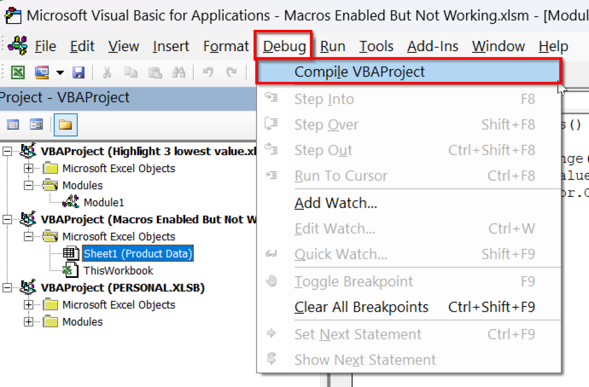
Task: Click the Module1 icon in the project tree
Action: (x=71, y=202)
